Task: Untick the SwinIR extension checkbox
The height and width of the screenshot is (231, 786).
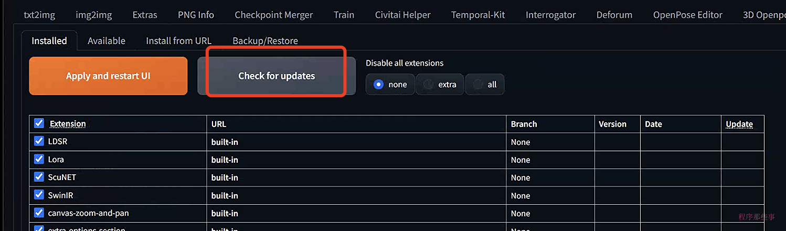Action: tap(39, 194)
